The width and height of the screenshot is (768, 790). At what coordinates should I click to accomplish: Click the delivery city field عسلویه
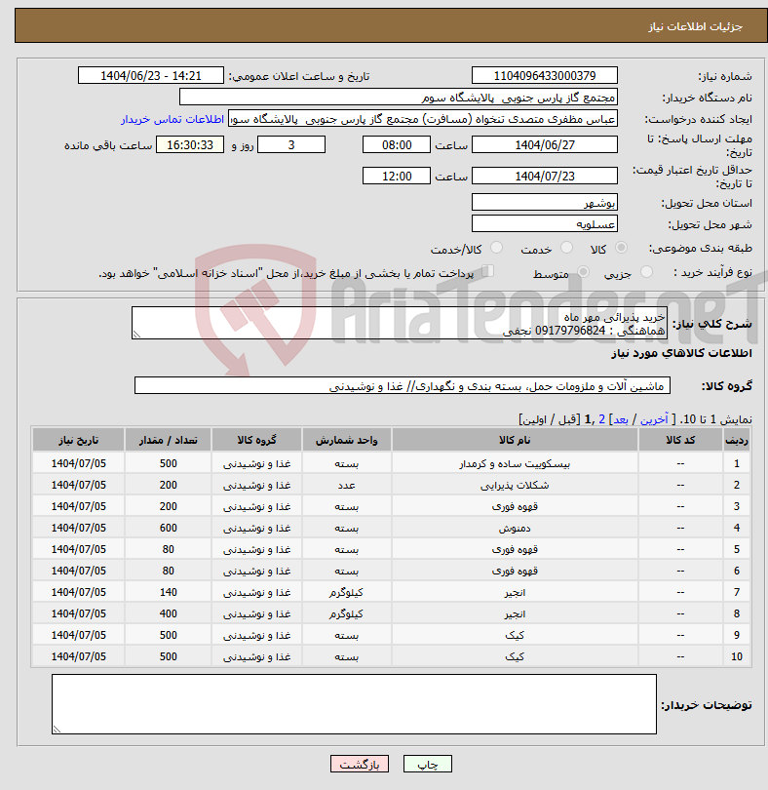coord(545,223)
